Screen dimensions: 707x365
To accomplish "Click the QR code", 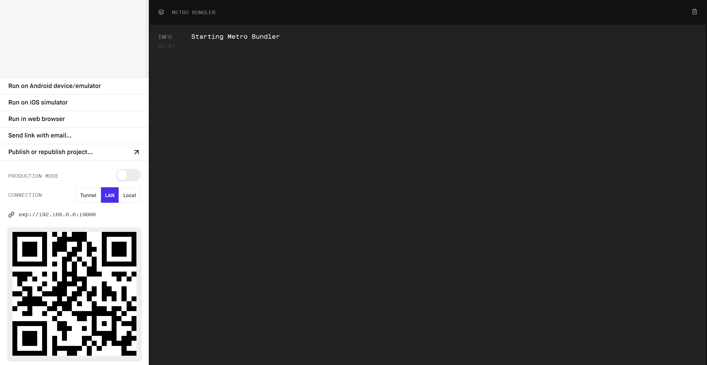I will point(74,295).
